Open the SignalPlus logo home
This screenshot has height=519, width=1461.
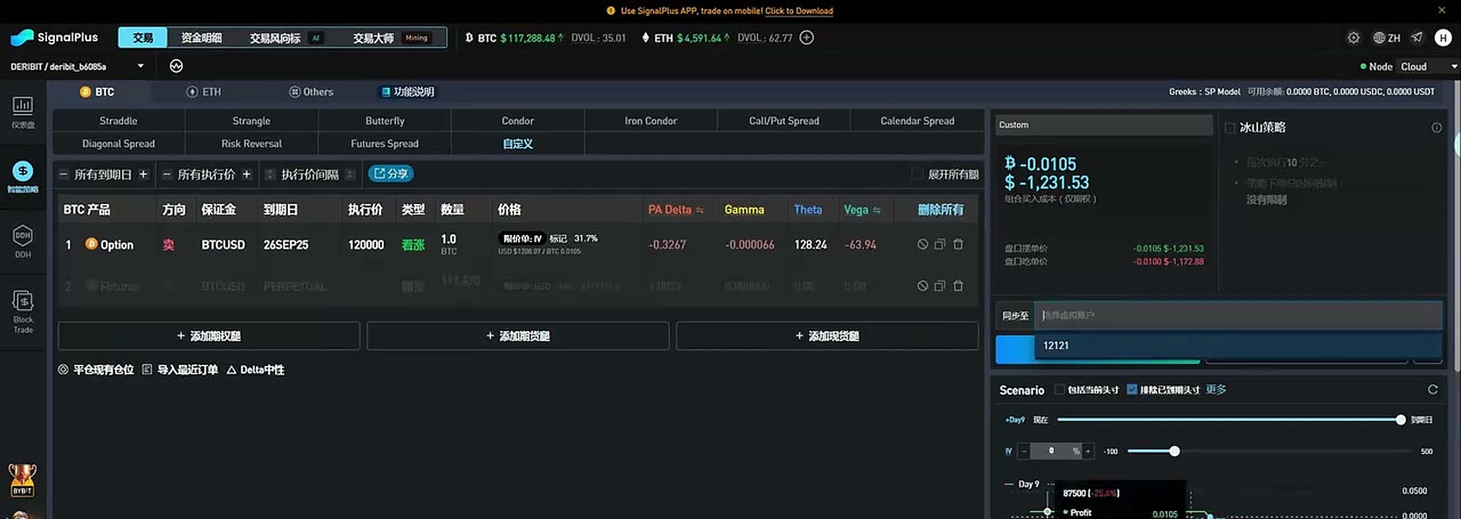click(54, 37)
